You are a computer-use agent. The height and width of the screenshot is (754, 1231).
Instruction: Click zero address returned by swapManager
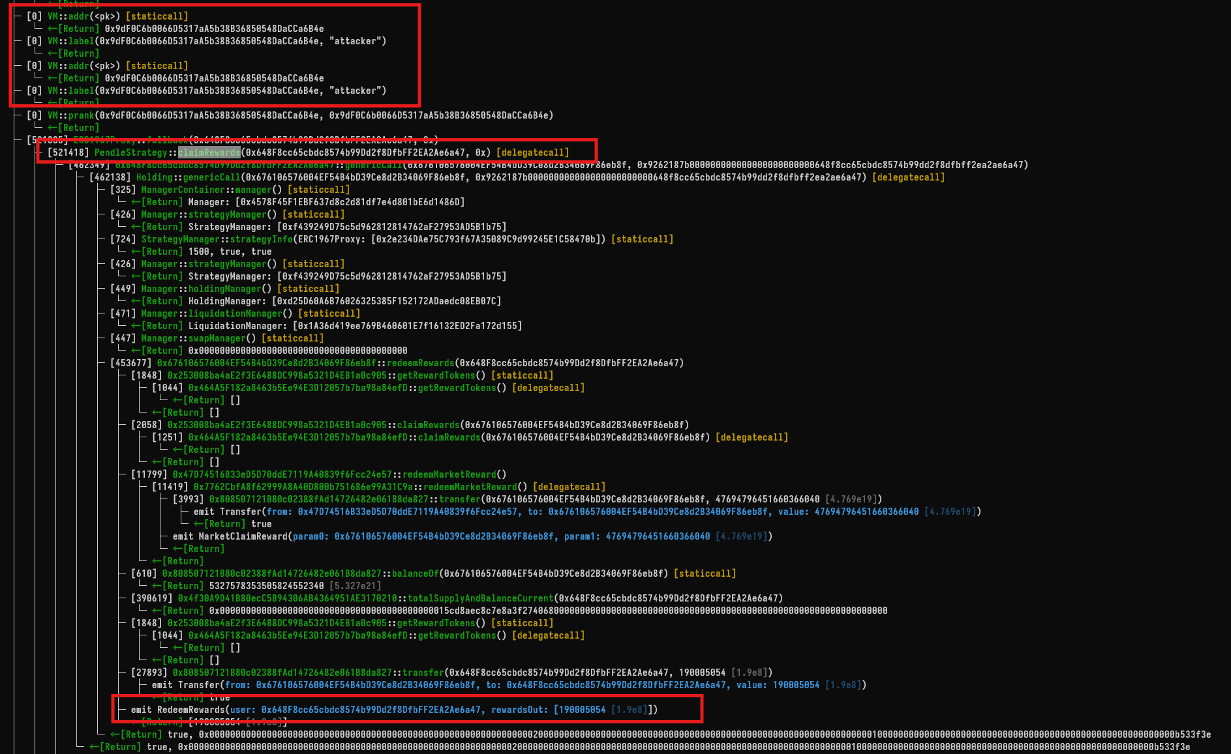tap(297, 351)
